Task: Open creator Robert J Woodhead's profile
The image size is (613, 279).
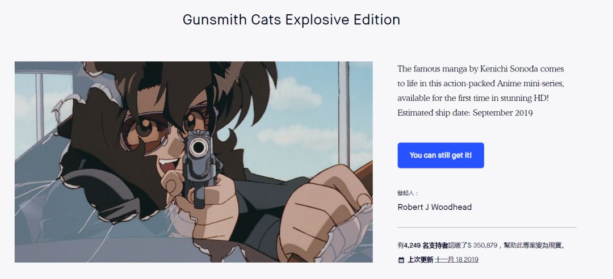Action: 434,207
